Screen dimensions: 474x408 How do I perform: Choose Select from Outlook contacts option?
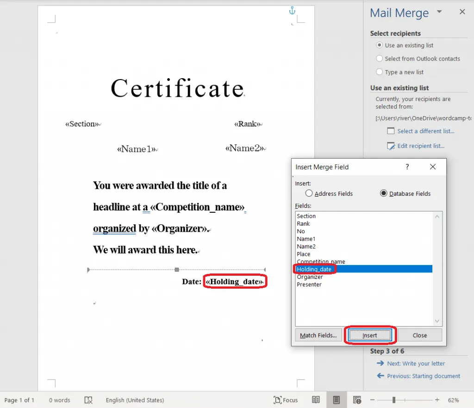click(x=380, y=59)
